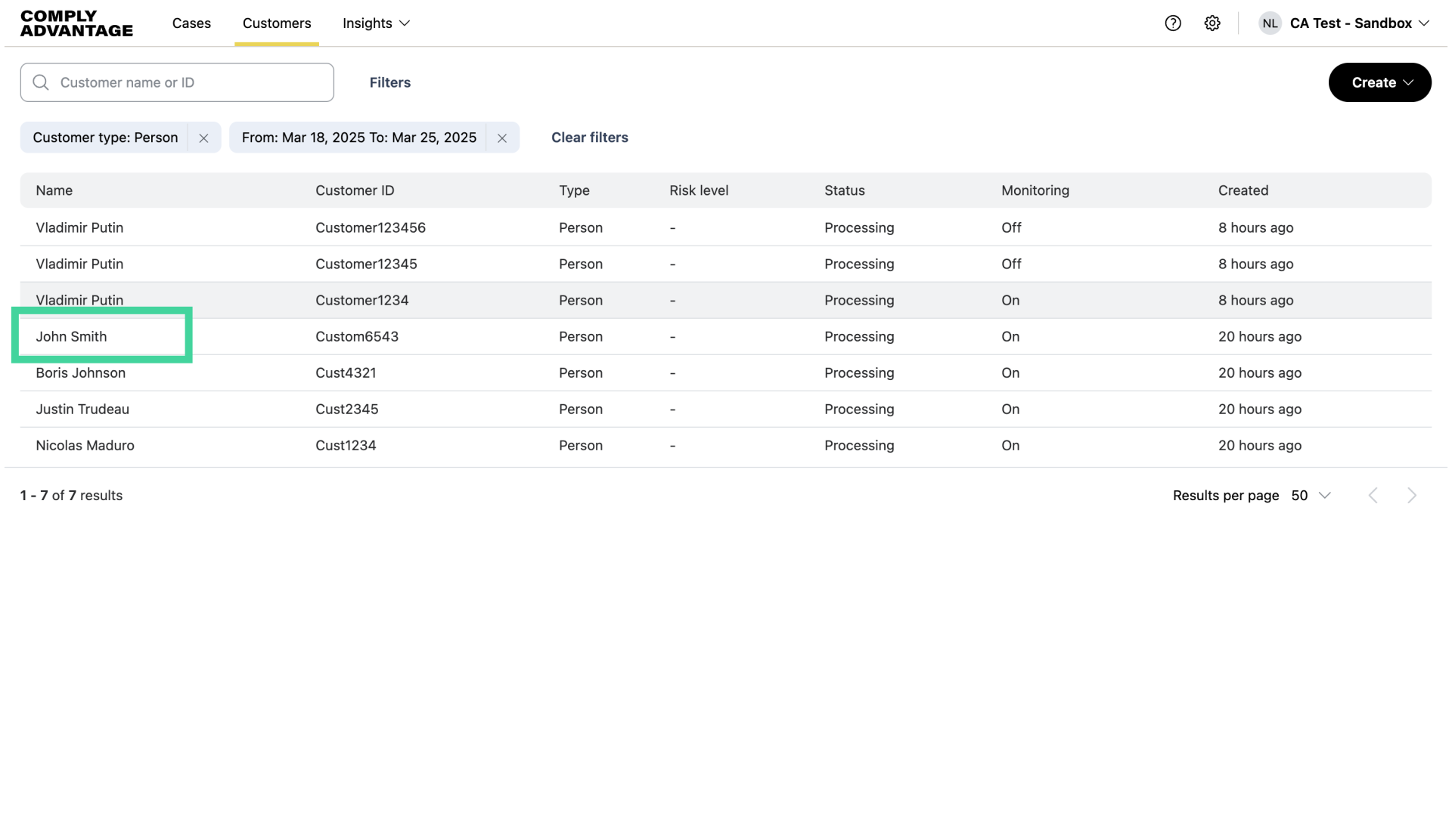1452x816 pixels.
Task: Remove the Customer type: Person filter
Action: tap(203, 138)
